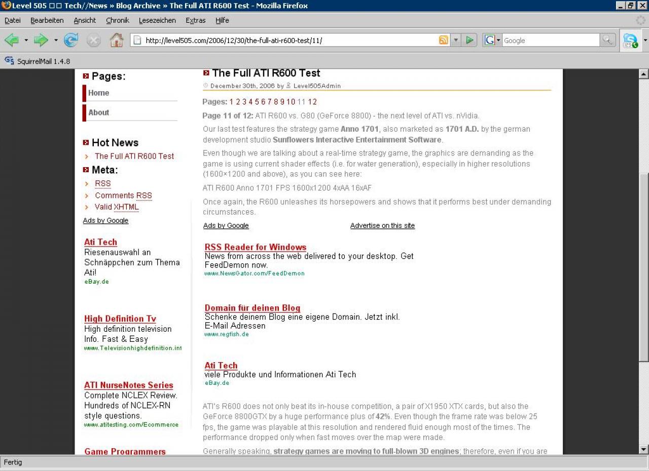Open the Valid XHTML link
Viewport: 649px width, 471px height.
click(x=117, y=207)
